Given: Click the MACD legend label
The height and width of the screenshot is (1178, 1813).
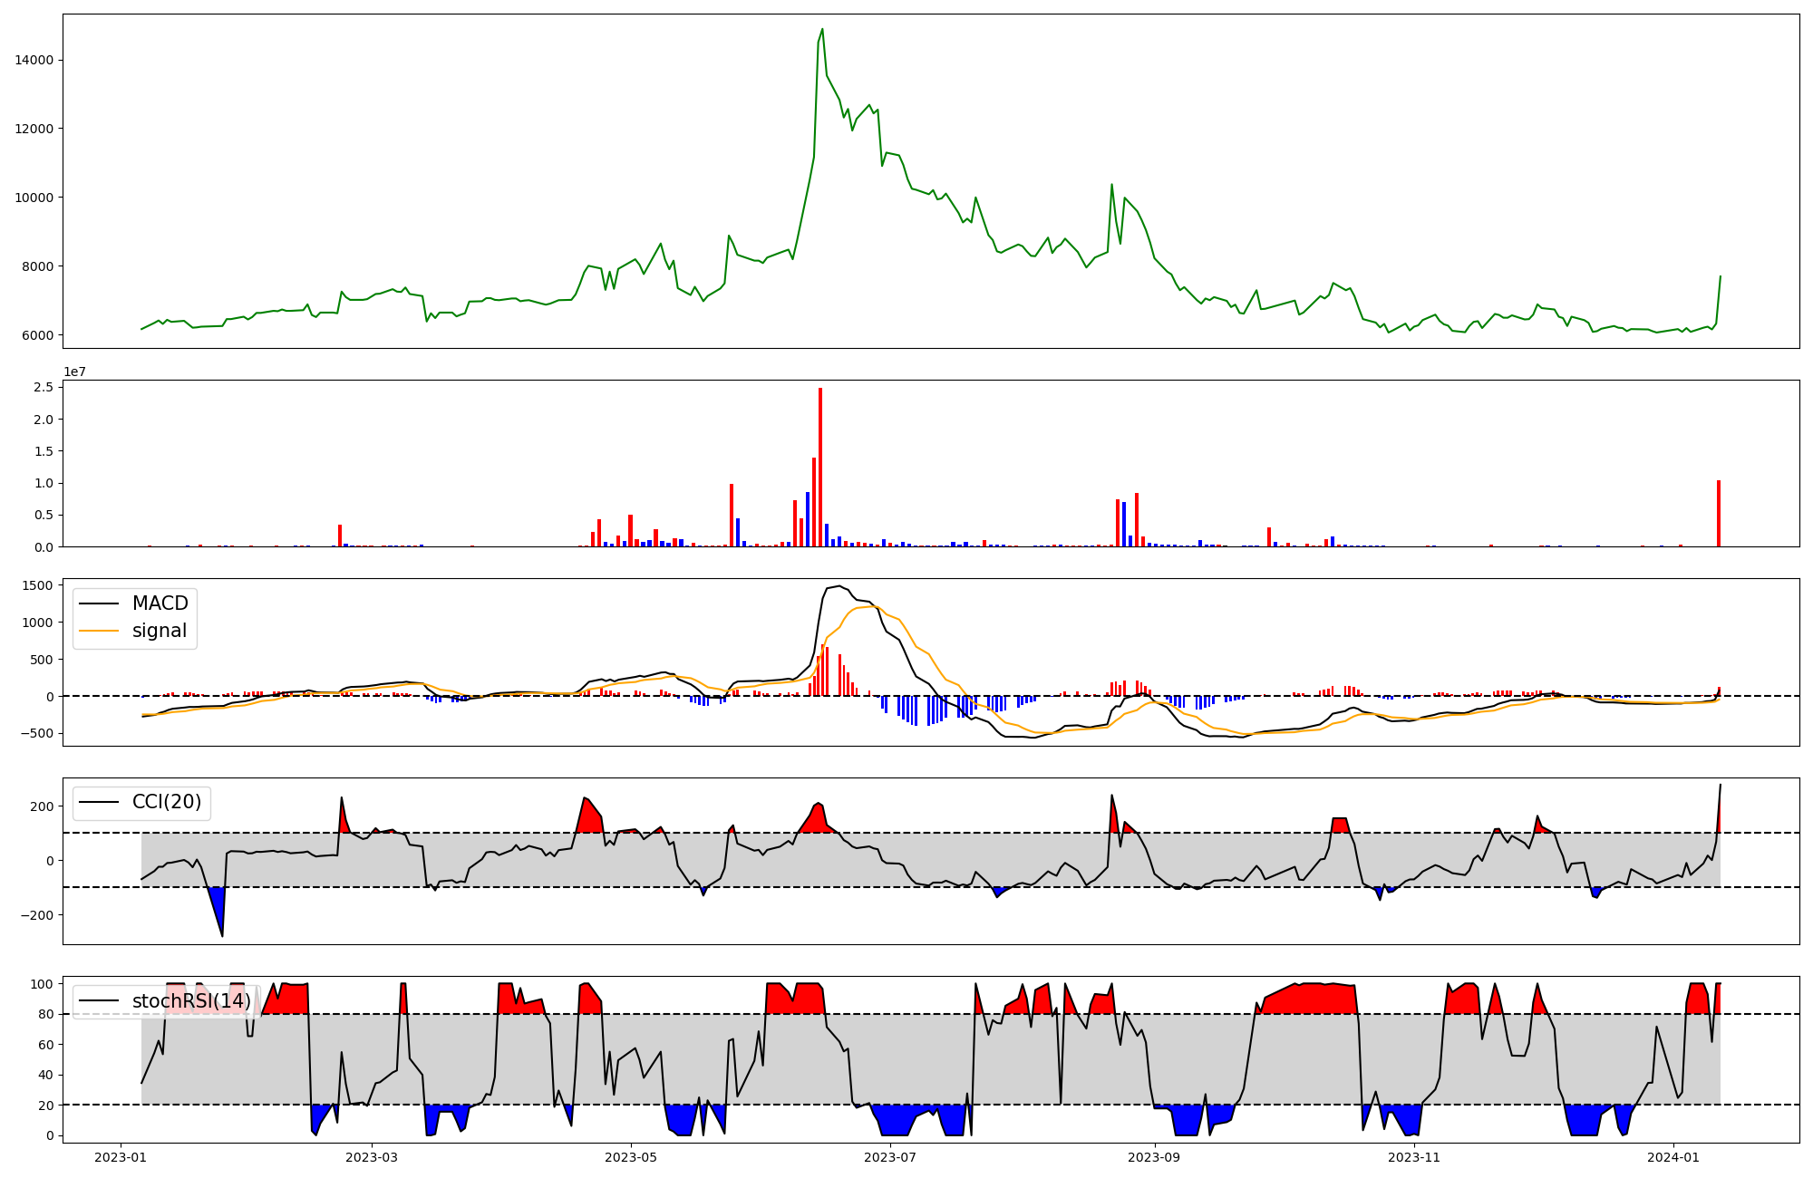Looking at the screenshot, I should tap(160, 603).
